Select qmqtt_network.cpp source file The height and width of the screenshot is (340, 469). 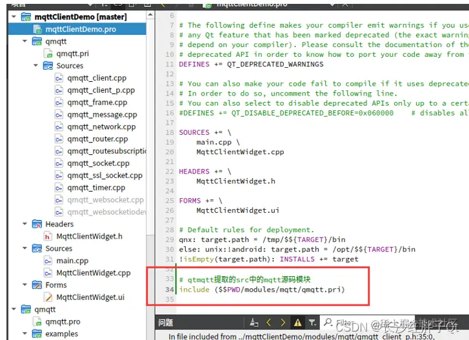tap(101, 127)
